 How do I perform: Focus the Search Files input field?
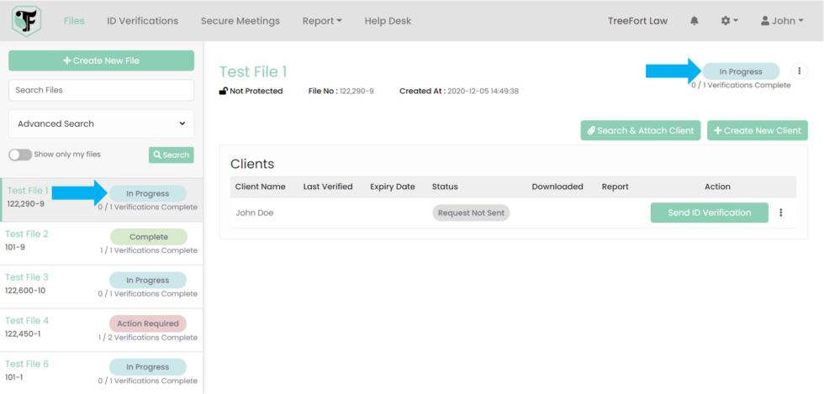pyautogui.click(x=101, y=90)
